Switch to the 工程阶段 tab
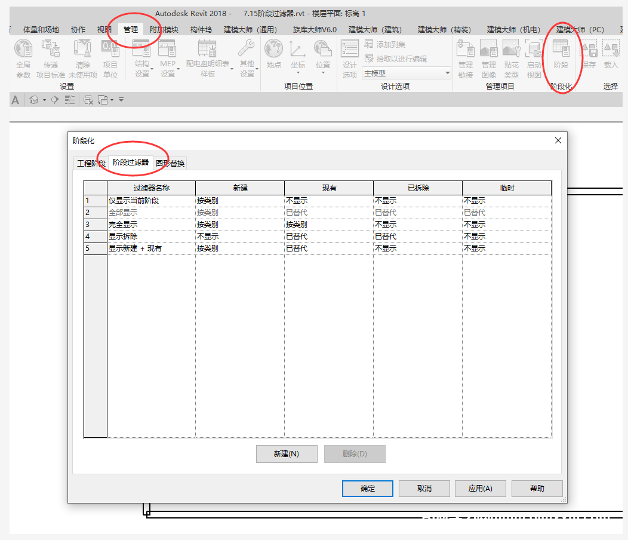The width and height of the screenshot is (628, 540). 91,163
